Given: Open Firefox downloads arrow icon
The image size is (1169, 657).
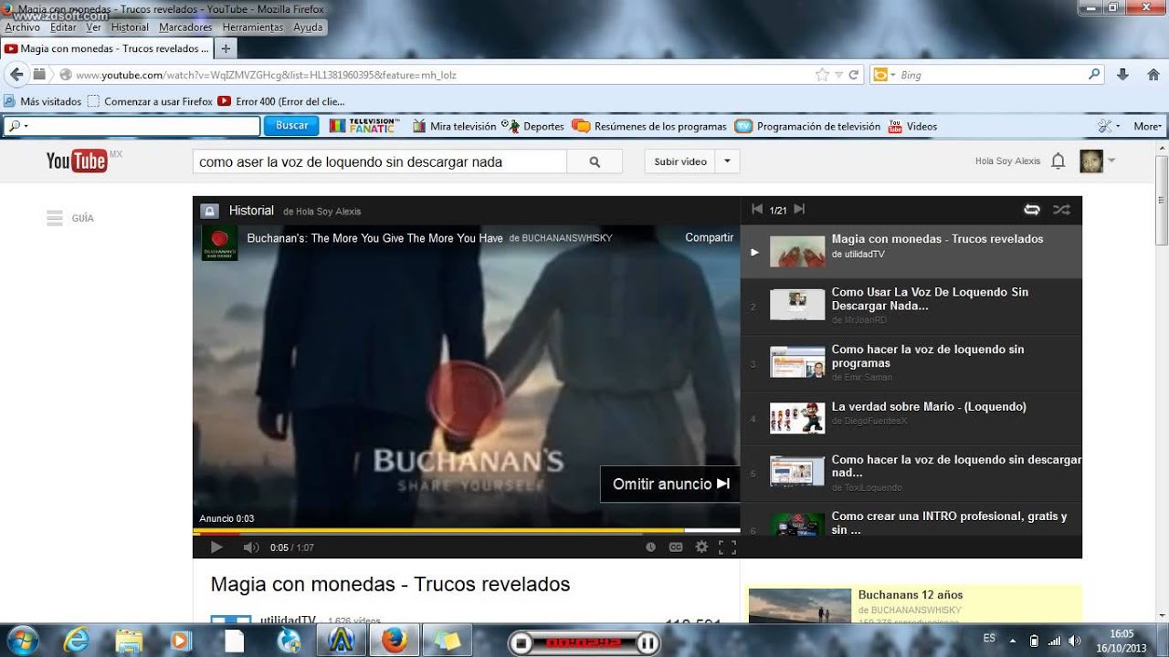Looking at the screenshot, I should tap(1122, 75).
